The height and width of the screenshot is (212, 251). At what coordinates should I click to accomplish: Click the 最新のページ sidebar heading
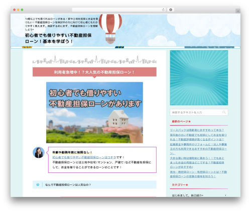(181, 121)
